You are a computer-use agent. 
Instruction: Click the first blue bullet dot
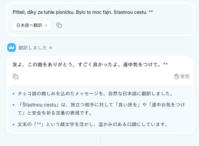14,94
